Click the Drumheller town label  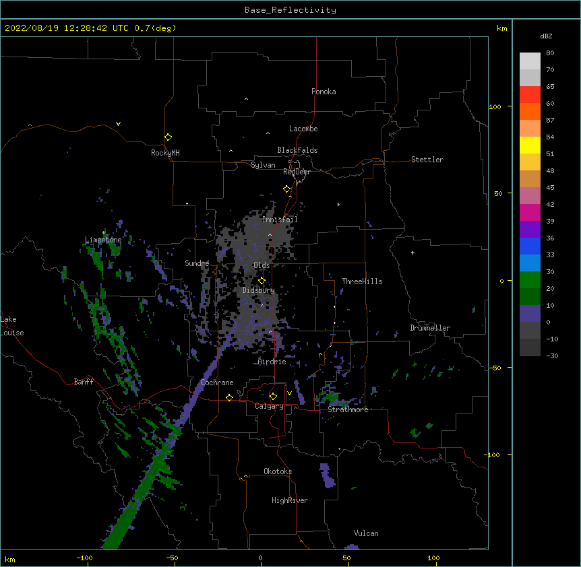(430, 328)
